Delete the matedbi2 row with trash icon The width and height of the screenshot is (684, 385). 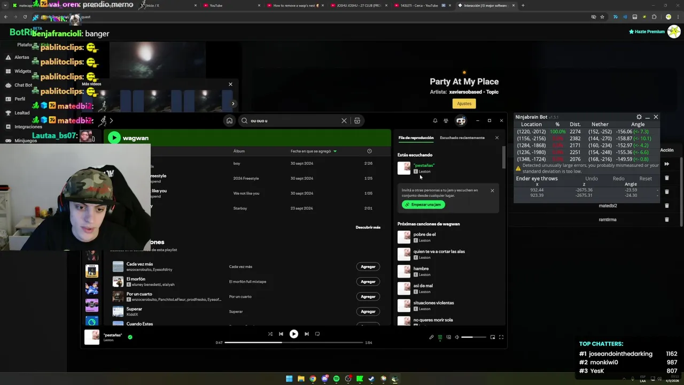point(666,206)
